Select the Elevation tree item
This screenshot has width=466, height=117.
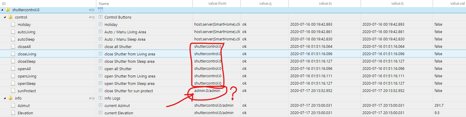25,113
